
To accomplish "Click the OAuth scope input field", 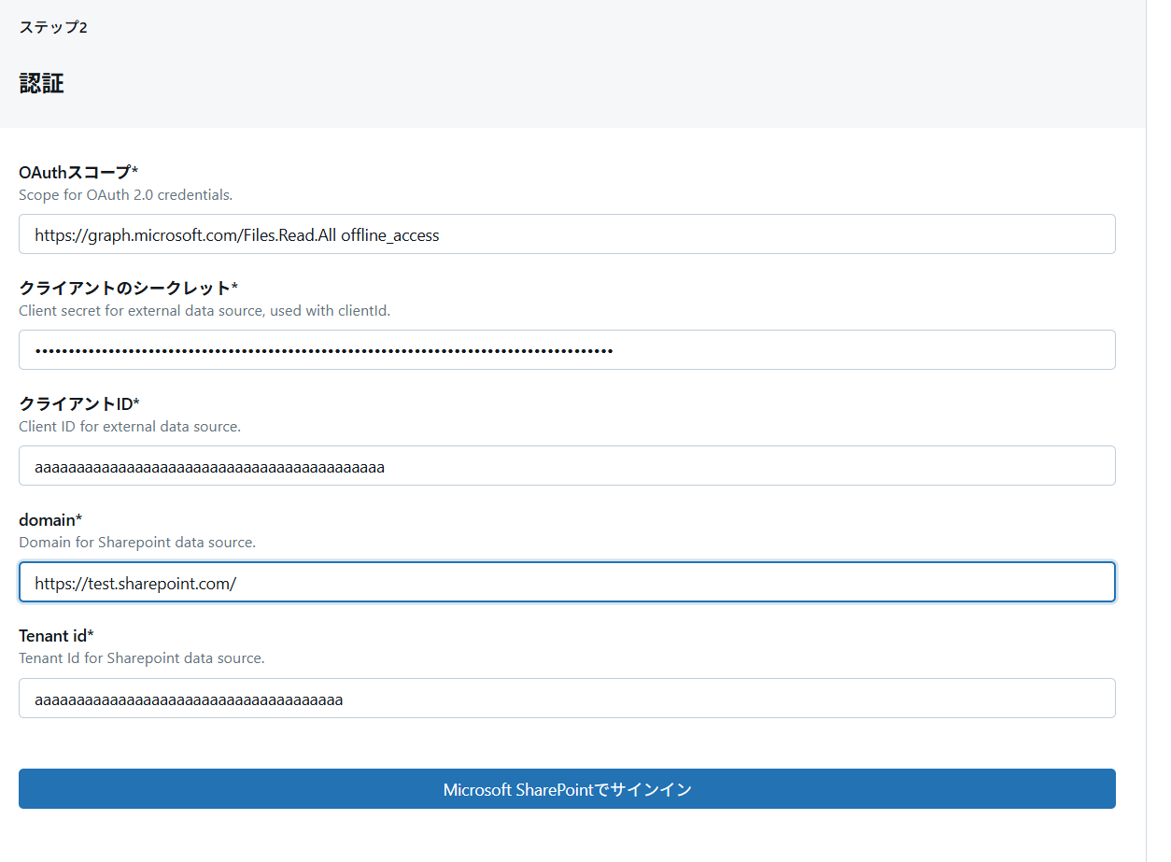I will (x=567, y=234).
